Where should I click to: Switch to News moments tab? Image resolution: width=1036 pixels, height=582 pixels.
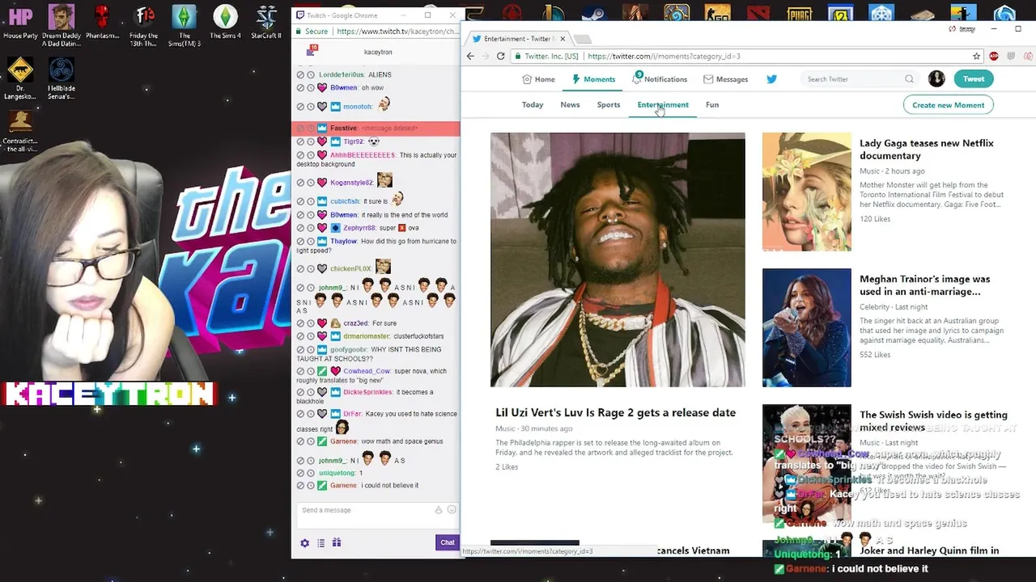tap(570, 105)
